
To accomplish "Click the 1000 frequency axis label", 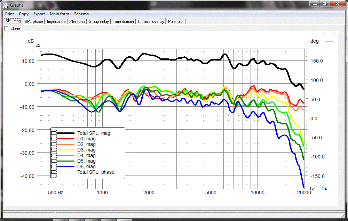I will click(x=102, y=193).
